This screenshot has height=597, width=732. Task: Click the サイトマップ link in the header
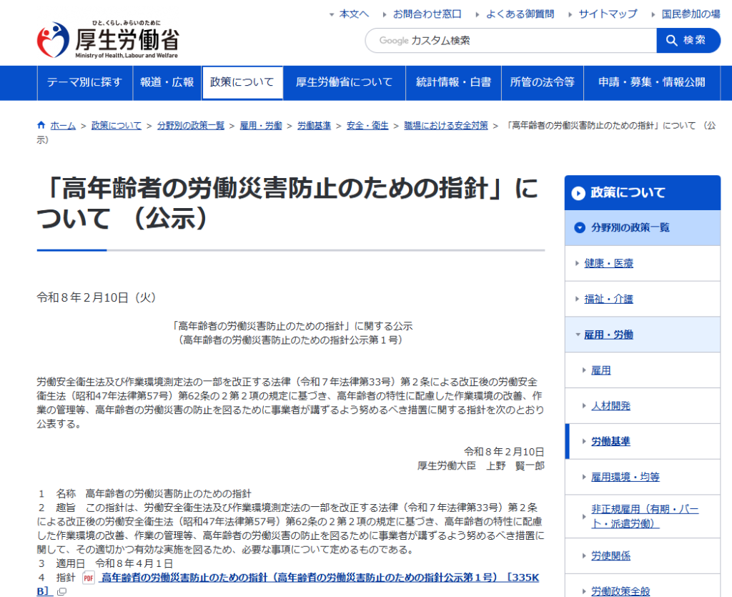coord(607,13)
